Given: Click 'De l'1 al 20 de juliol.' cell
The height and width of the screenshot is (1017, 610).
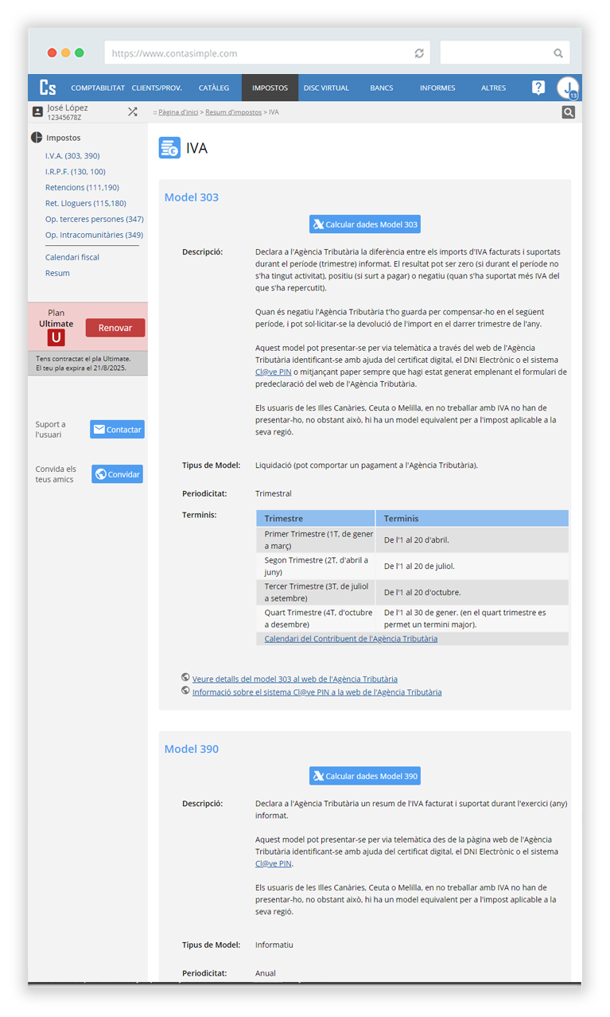Looking at the screenshot, I should (x=472, y=566).
